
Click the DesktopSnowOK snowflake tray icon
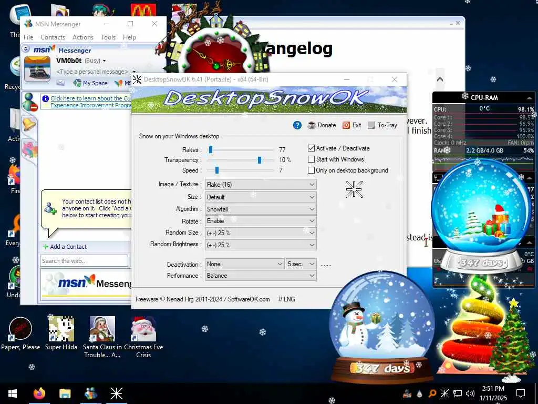point(444,393)
